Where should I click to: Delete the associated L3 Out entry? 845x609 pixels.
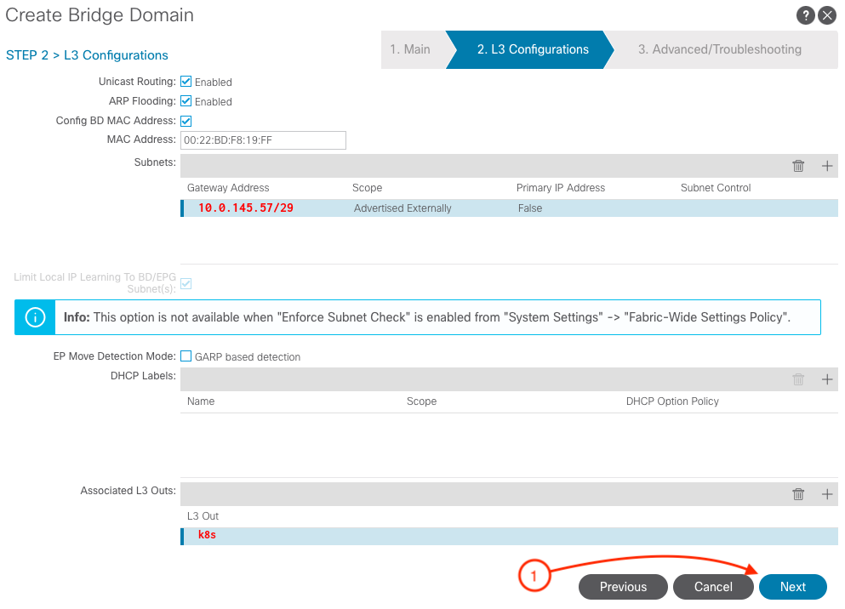click(798, 494)
